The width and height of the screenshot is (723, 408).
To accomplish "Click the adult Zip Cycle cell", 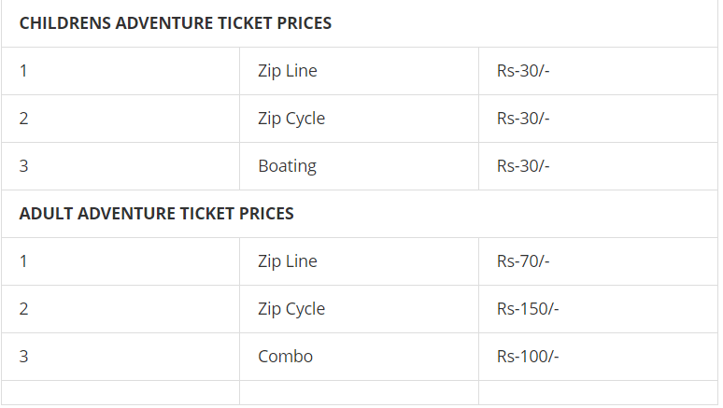I will point(291,309).
